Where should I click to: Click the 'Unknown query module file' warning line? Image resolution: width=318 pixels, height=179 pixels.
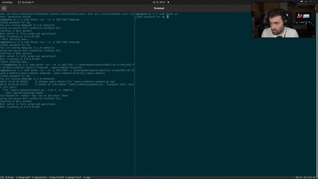(x=58, y=82)
